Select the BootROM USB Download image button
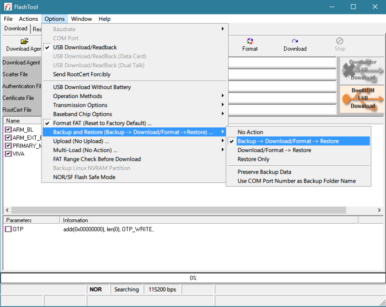This screenshot has height=307, width=386. pos(362,99)
